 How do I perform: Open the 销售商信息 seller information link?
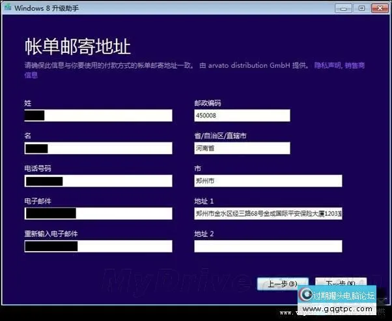[x=354, y=65]
